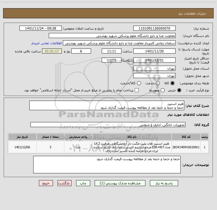Click the توضیحات خریدار text area

click(x=107, y=165)
